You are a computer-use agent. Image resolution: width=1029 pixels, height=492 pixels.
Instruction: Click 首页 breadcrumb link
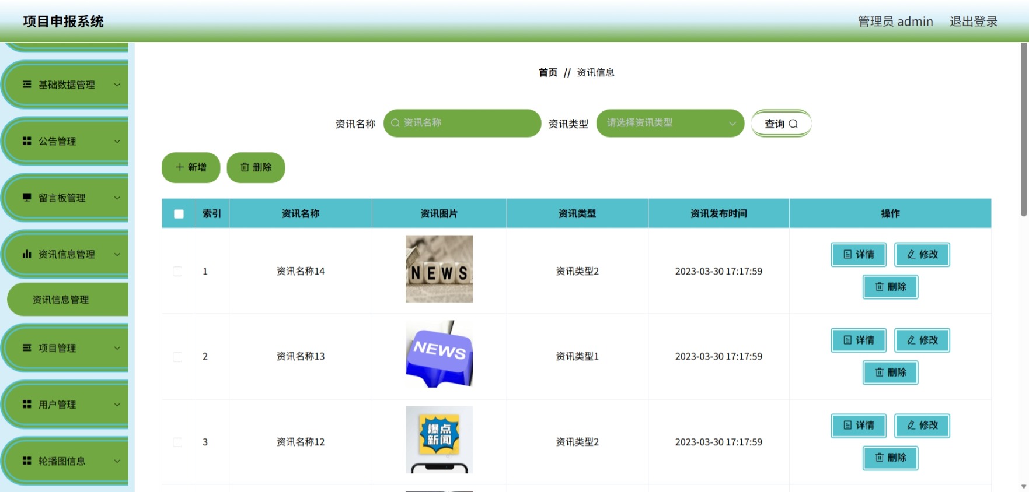547,72
